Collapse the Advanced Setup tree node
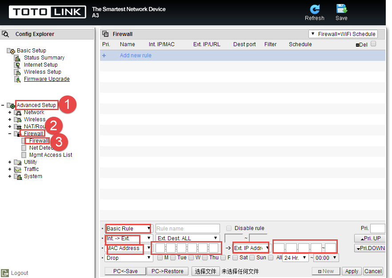Viewport: 392px width, 278px height. tap(3, 105)
